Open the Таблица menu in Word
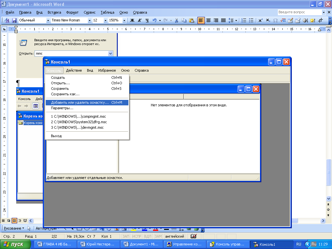The height and width of the screenshot is (249, 332). tap(107, 12)
